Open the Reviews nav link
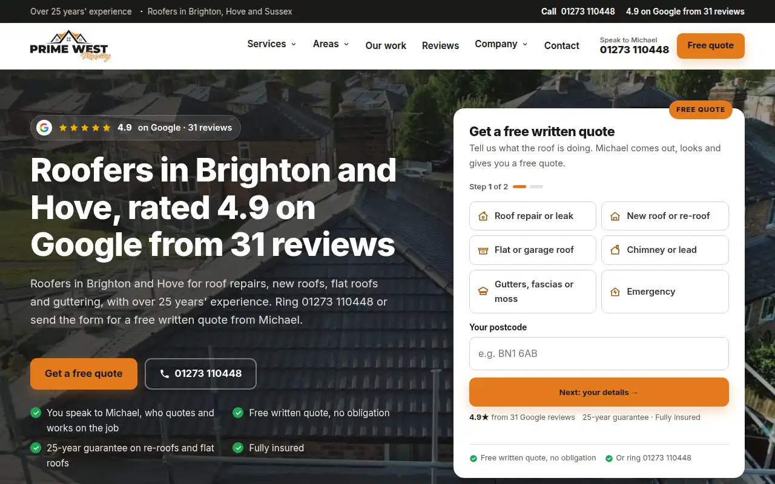775x484 pixels. (440, 45)
